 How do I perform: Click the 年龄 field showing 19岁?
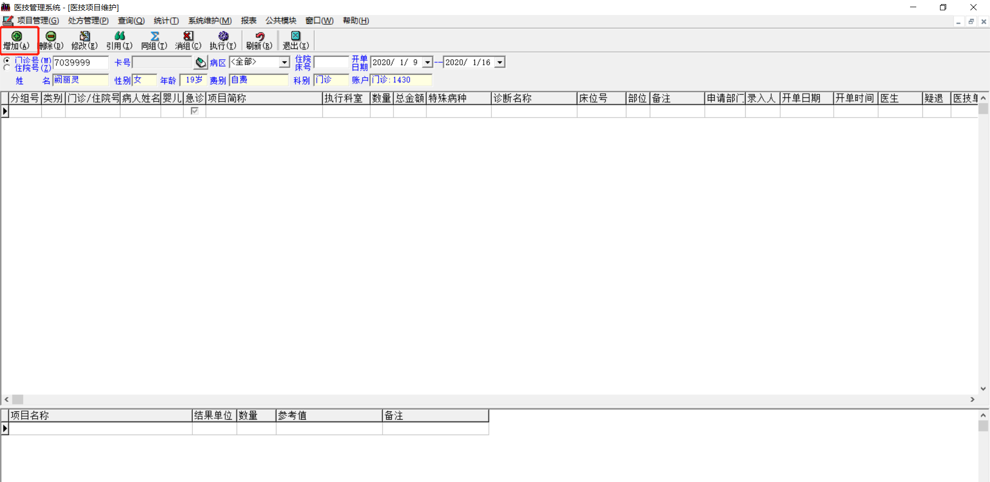pos(193,80)
